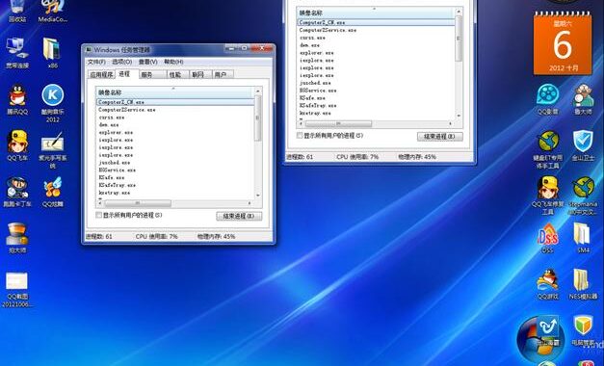Open 拍大师 icon below 跑跑卡丁车
604x366 pixels.
(17, 238)
